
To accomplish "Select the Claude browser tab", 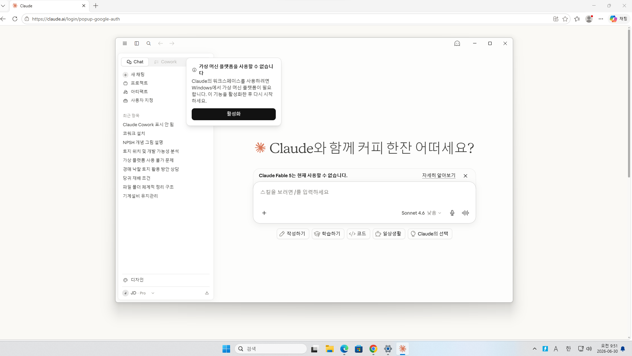I will [49, 6].
